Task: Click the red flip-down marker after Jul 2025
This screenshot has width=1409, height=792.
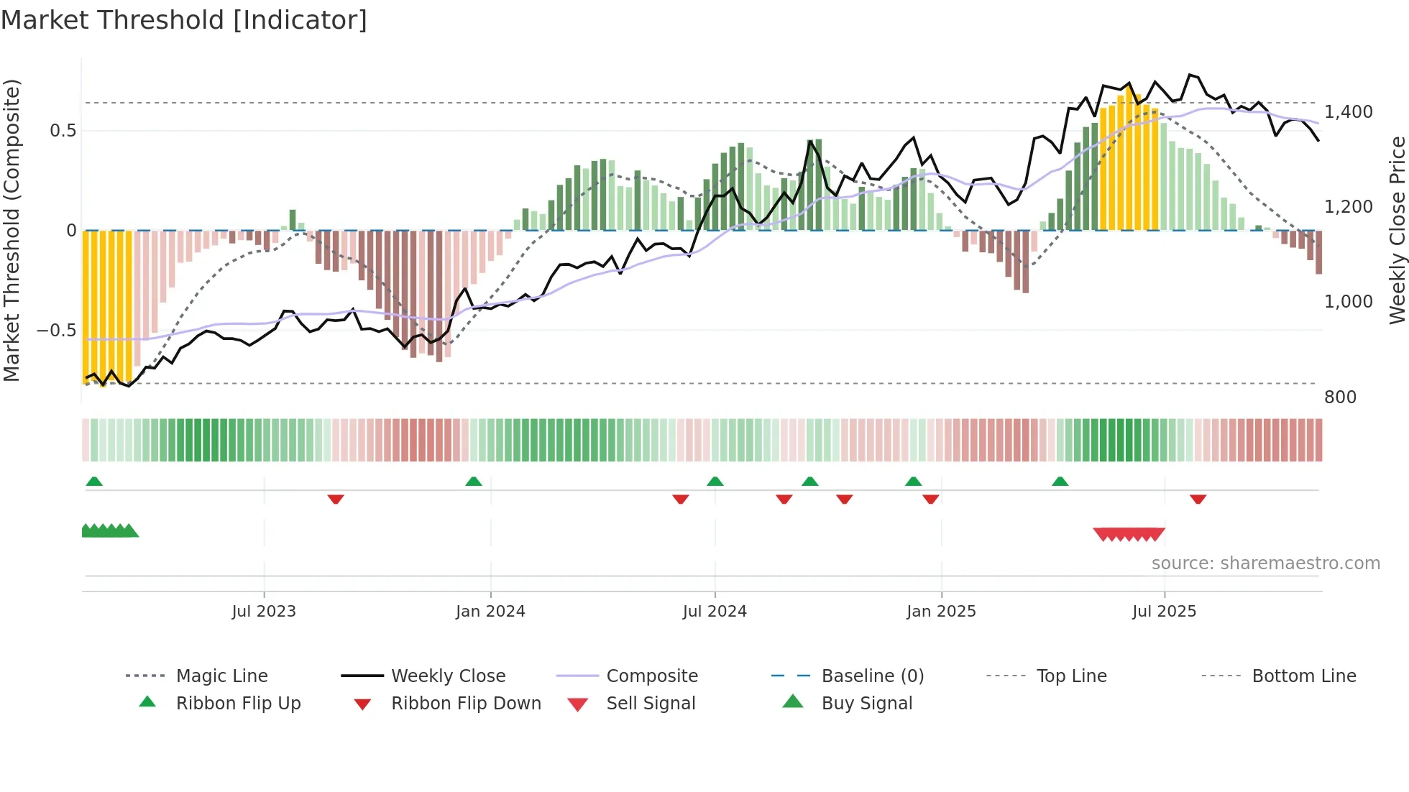Action: coord(1198,499)
